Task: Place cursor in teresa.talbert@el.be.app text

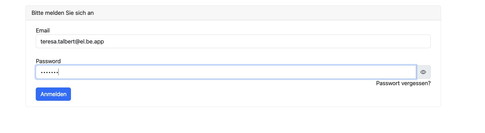Action: point(72,42)
